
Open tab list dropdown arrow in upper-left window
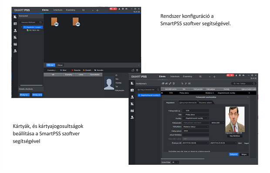[93, 10]
